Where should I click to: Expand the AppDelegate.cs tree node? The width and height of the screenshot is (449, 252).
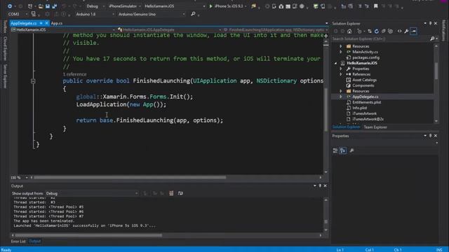tap(341, 97)
